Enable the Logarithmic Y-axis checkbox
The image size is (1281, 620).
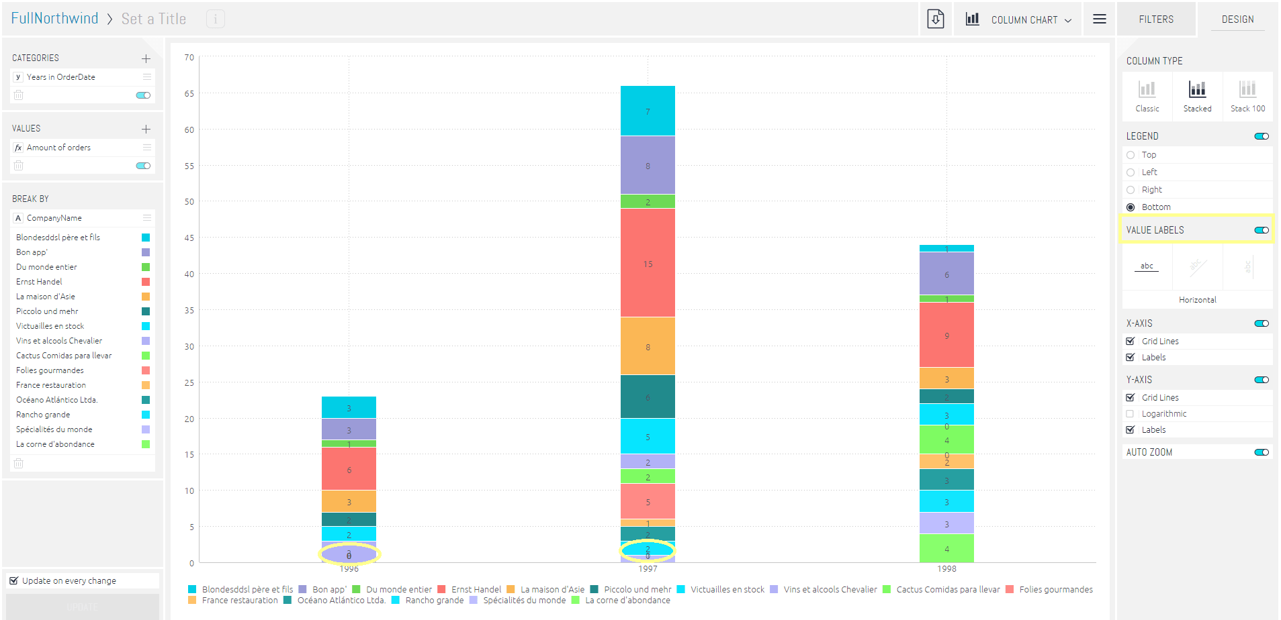click(x=1130, y=414)
